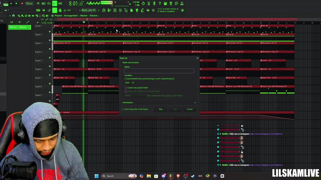Open File Explorer from taskbar
Screen dimensions: 321x180
coord(149,176)
